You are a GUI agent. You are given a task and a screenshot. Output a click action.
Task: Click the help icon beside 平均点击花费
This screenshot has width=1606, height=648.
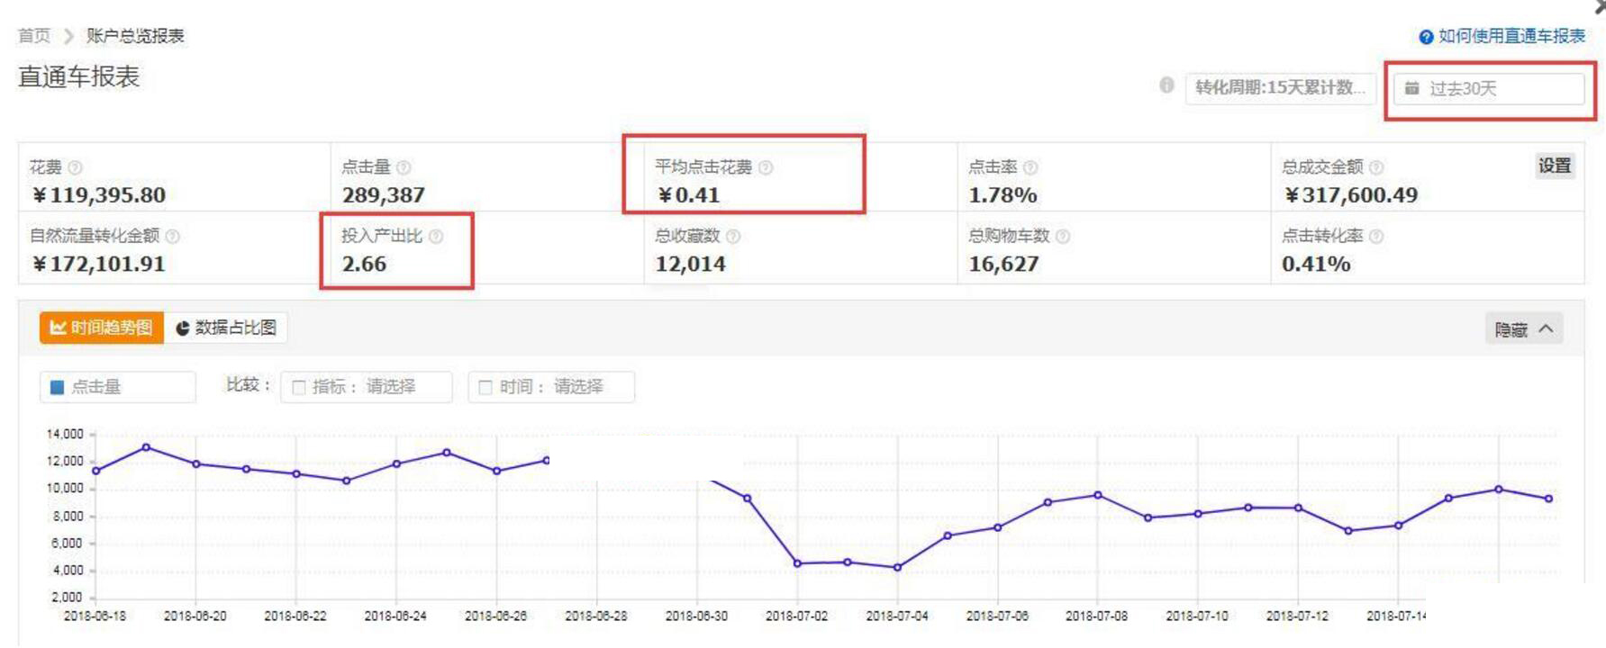[x=766, y=167]
